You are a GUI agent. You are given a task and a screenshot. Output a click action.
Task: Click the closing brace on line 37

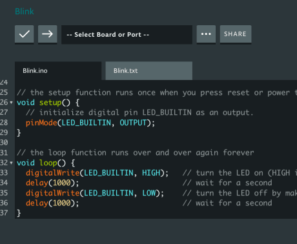tap(19, 213)
